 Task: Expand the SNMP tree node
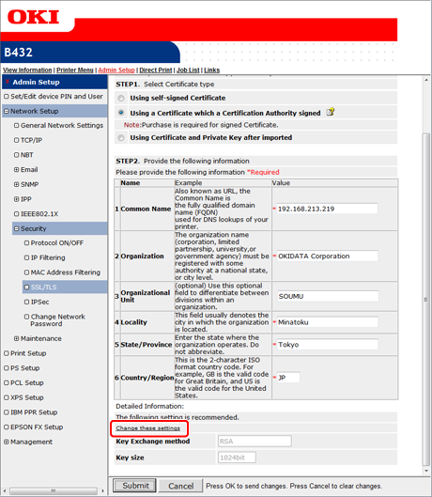pyautogui.click(x=17, y=184)
